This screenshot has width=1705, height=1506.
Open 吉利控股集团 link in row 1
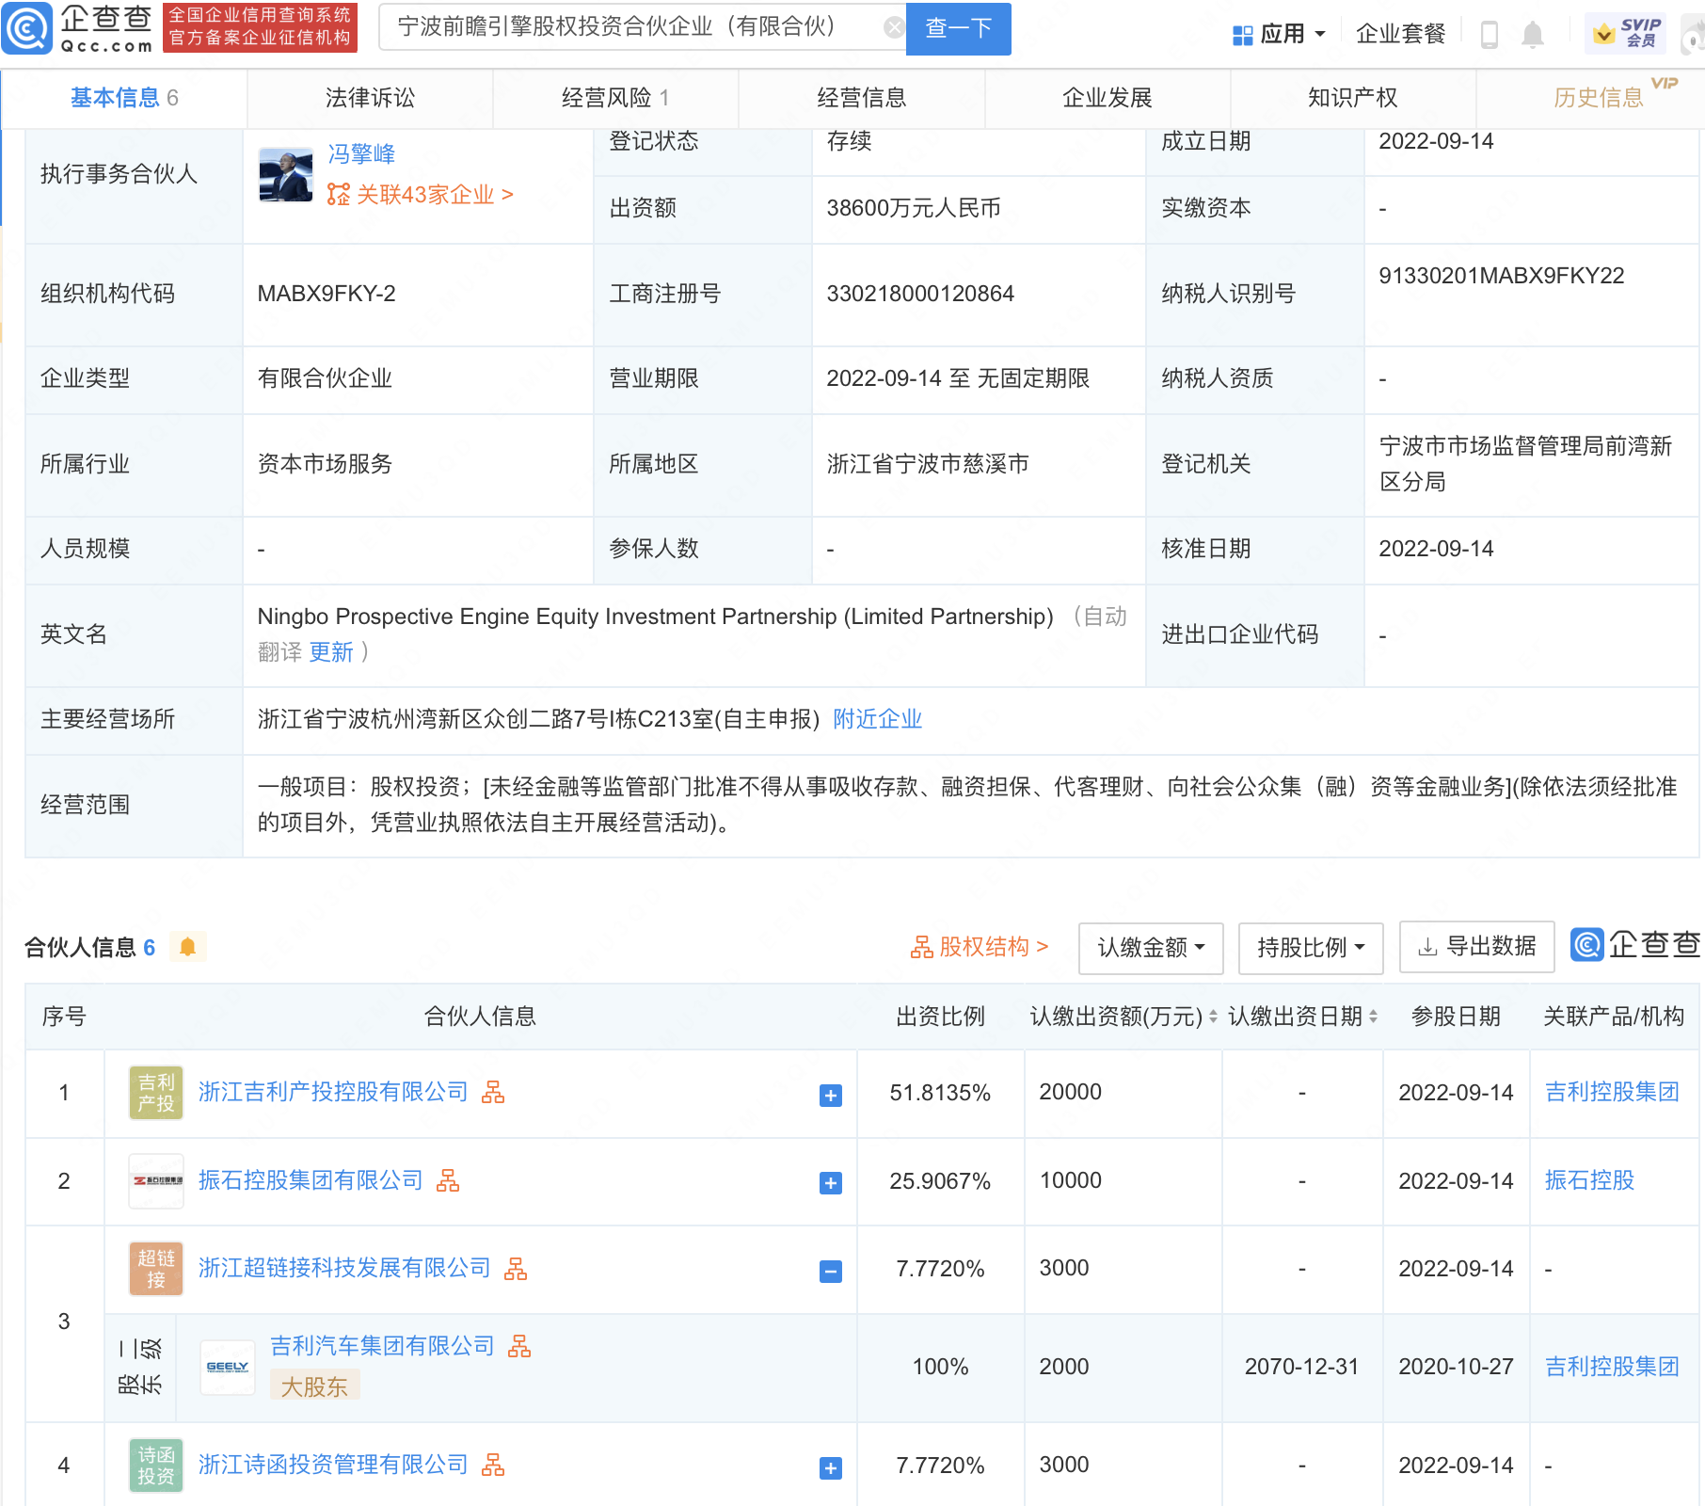[x=1612, y=1092]
